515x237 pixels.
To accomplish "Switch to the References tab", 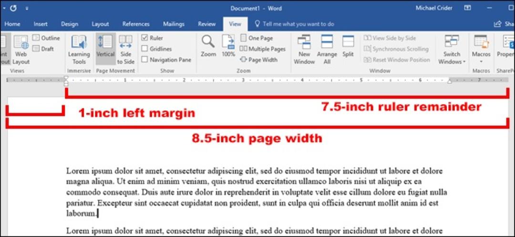I will (136, 24).
